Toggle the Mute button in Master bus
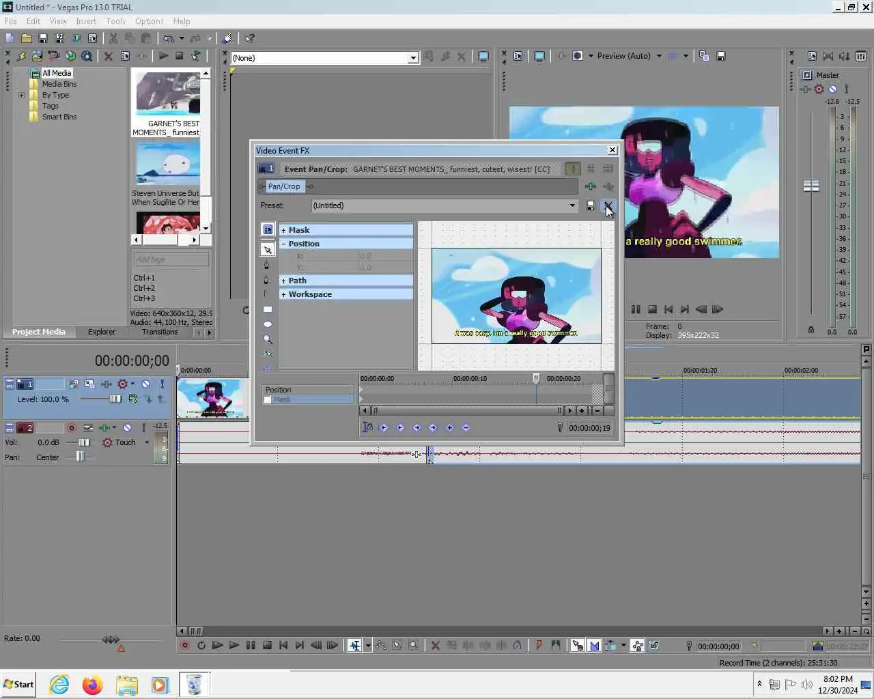This screenshot has height=699, width=874. tap(832, 89)
